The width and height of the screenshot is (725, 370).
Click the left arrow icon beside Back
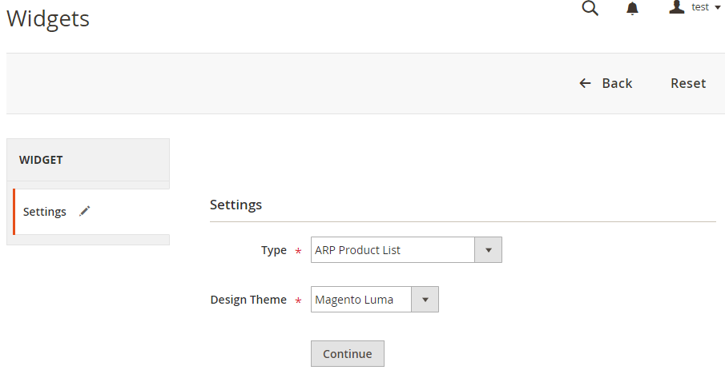point(585,83)
